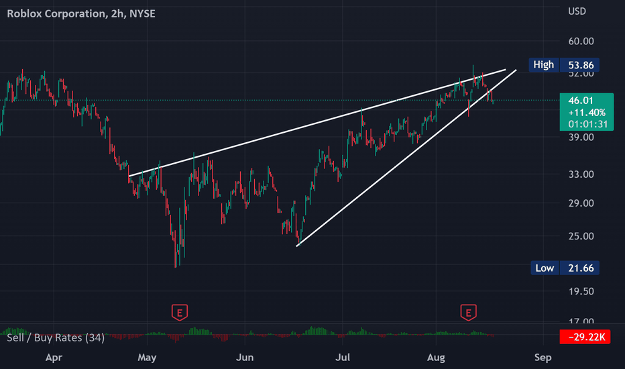Click the 21.66 low price value
625x369 pixels.
(581, 268)
